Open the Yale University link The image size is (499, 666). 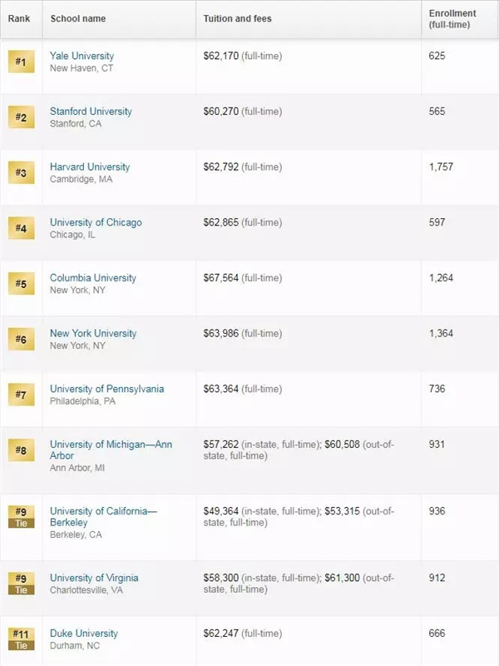click(x=82, y=56)
